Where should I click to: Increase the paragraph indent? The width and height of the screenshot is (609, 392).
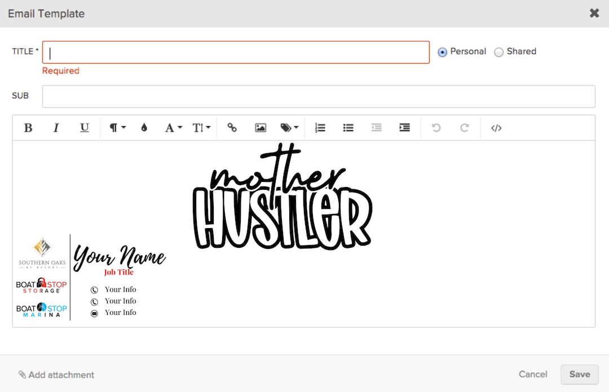click(x=404, y=128)
